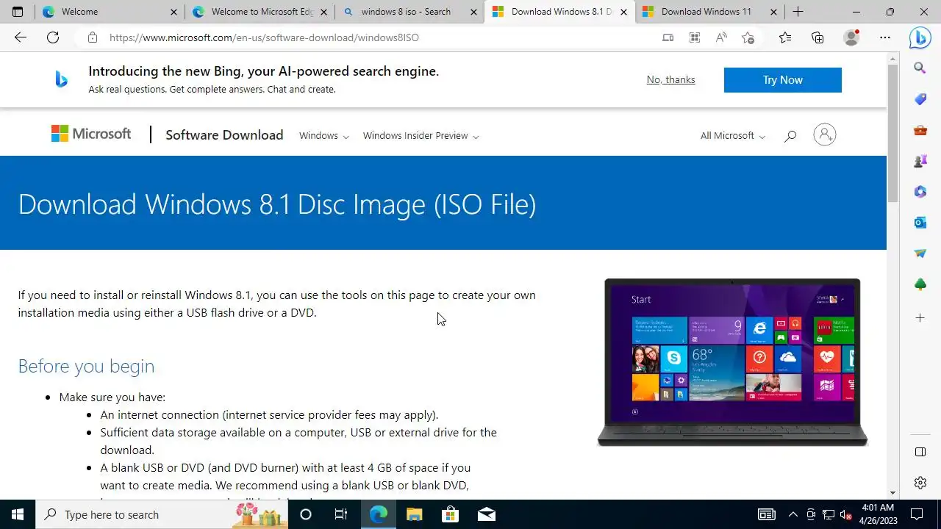Open sidebar Games chess icon

point(920,161)
